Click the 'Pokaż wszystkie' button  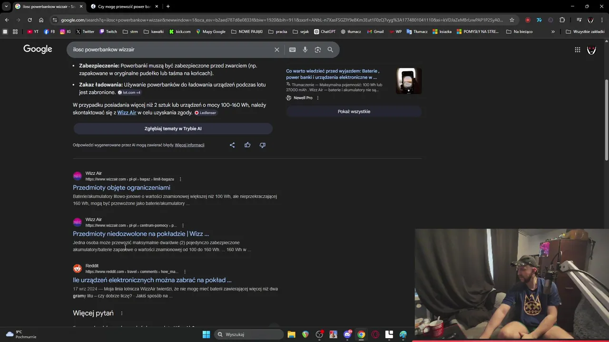click(x=354, y=112)
